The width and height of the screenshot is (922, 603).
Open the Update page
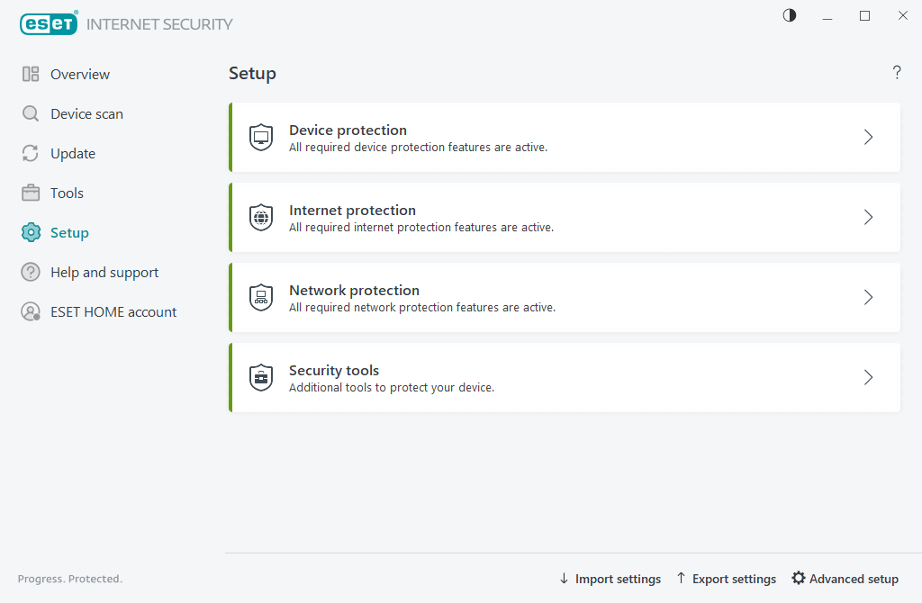pos(73,154)
